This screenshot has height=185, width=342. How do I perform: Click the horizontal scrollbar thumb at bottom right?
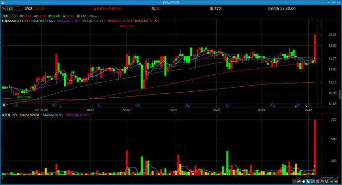tap(327, 178)
